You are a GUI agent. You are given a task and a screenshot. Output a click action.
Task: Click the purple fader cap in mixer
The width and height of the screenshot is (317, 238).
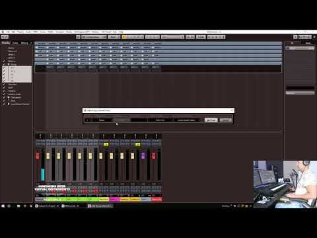click(143, 155)
